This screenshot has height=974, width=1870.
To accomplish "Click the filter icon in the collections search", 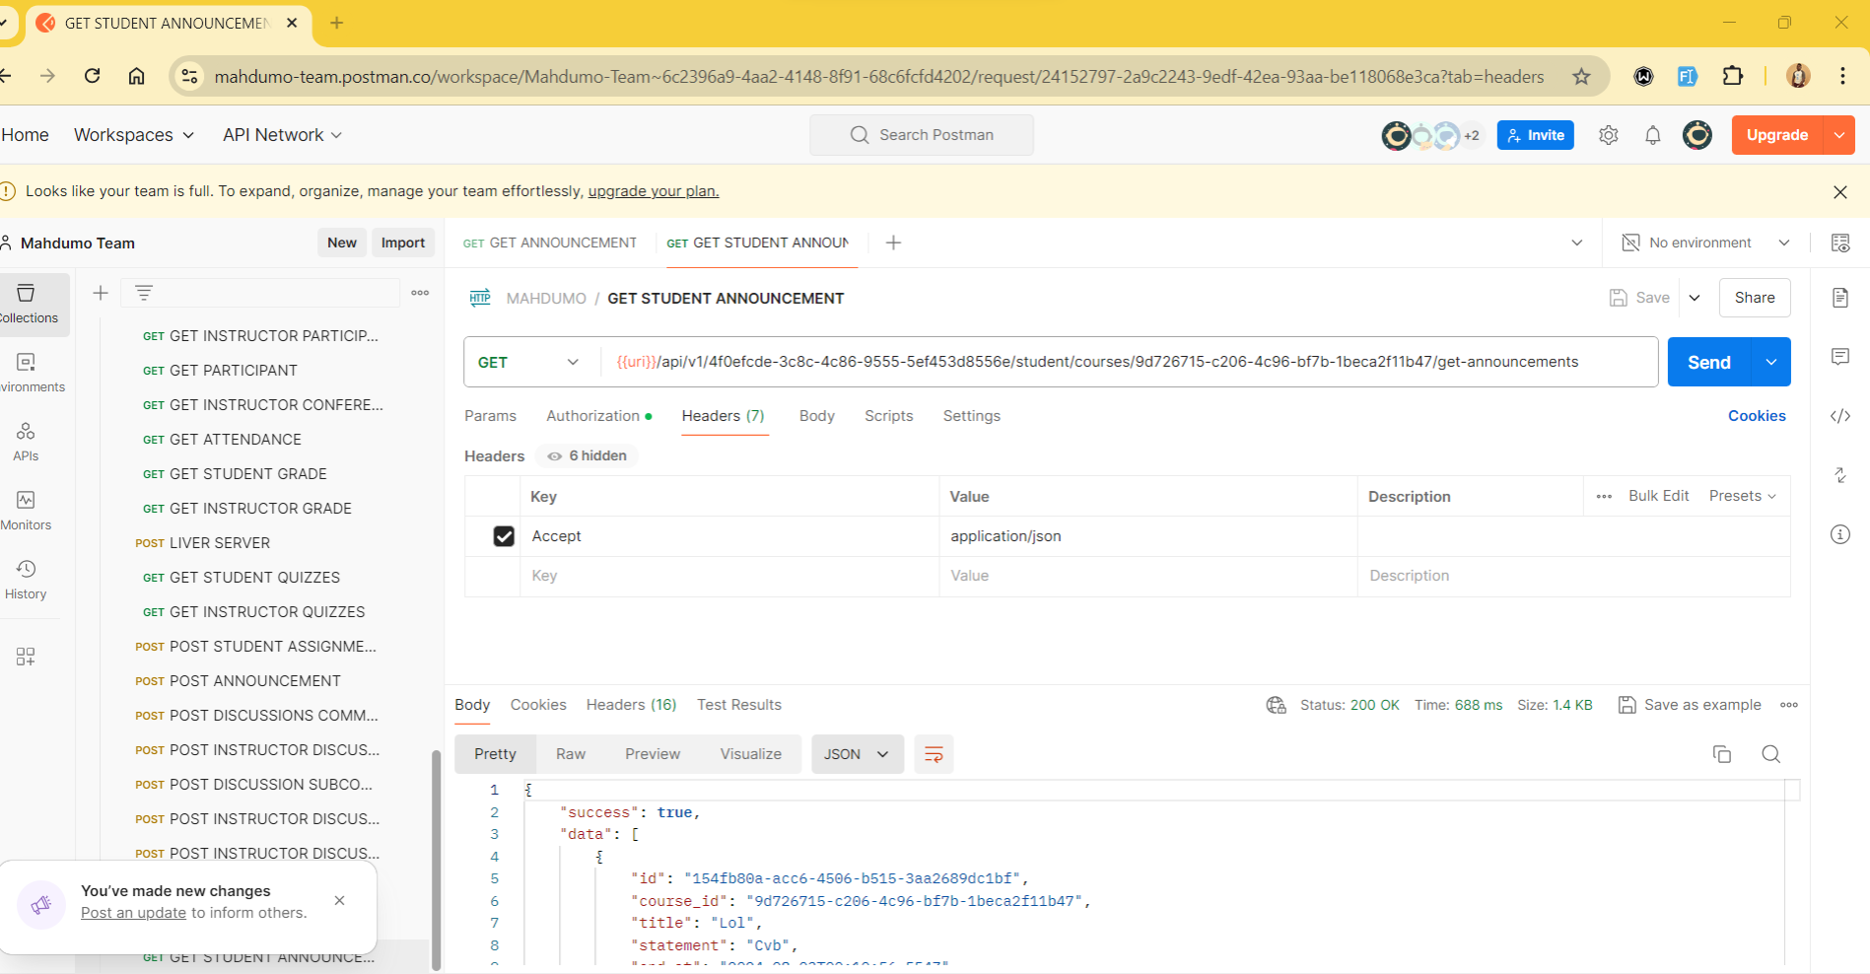I will (144, 293).
